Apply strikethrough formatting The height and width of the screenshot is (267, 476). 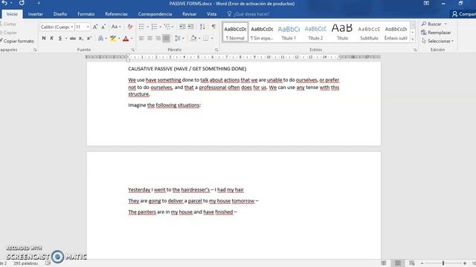pos(73,39)
